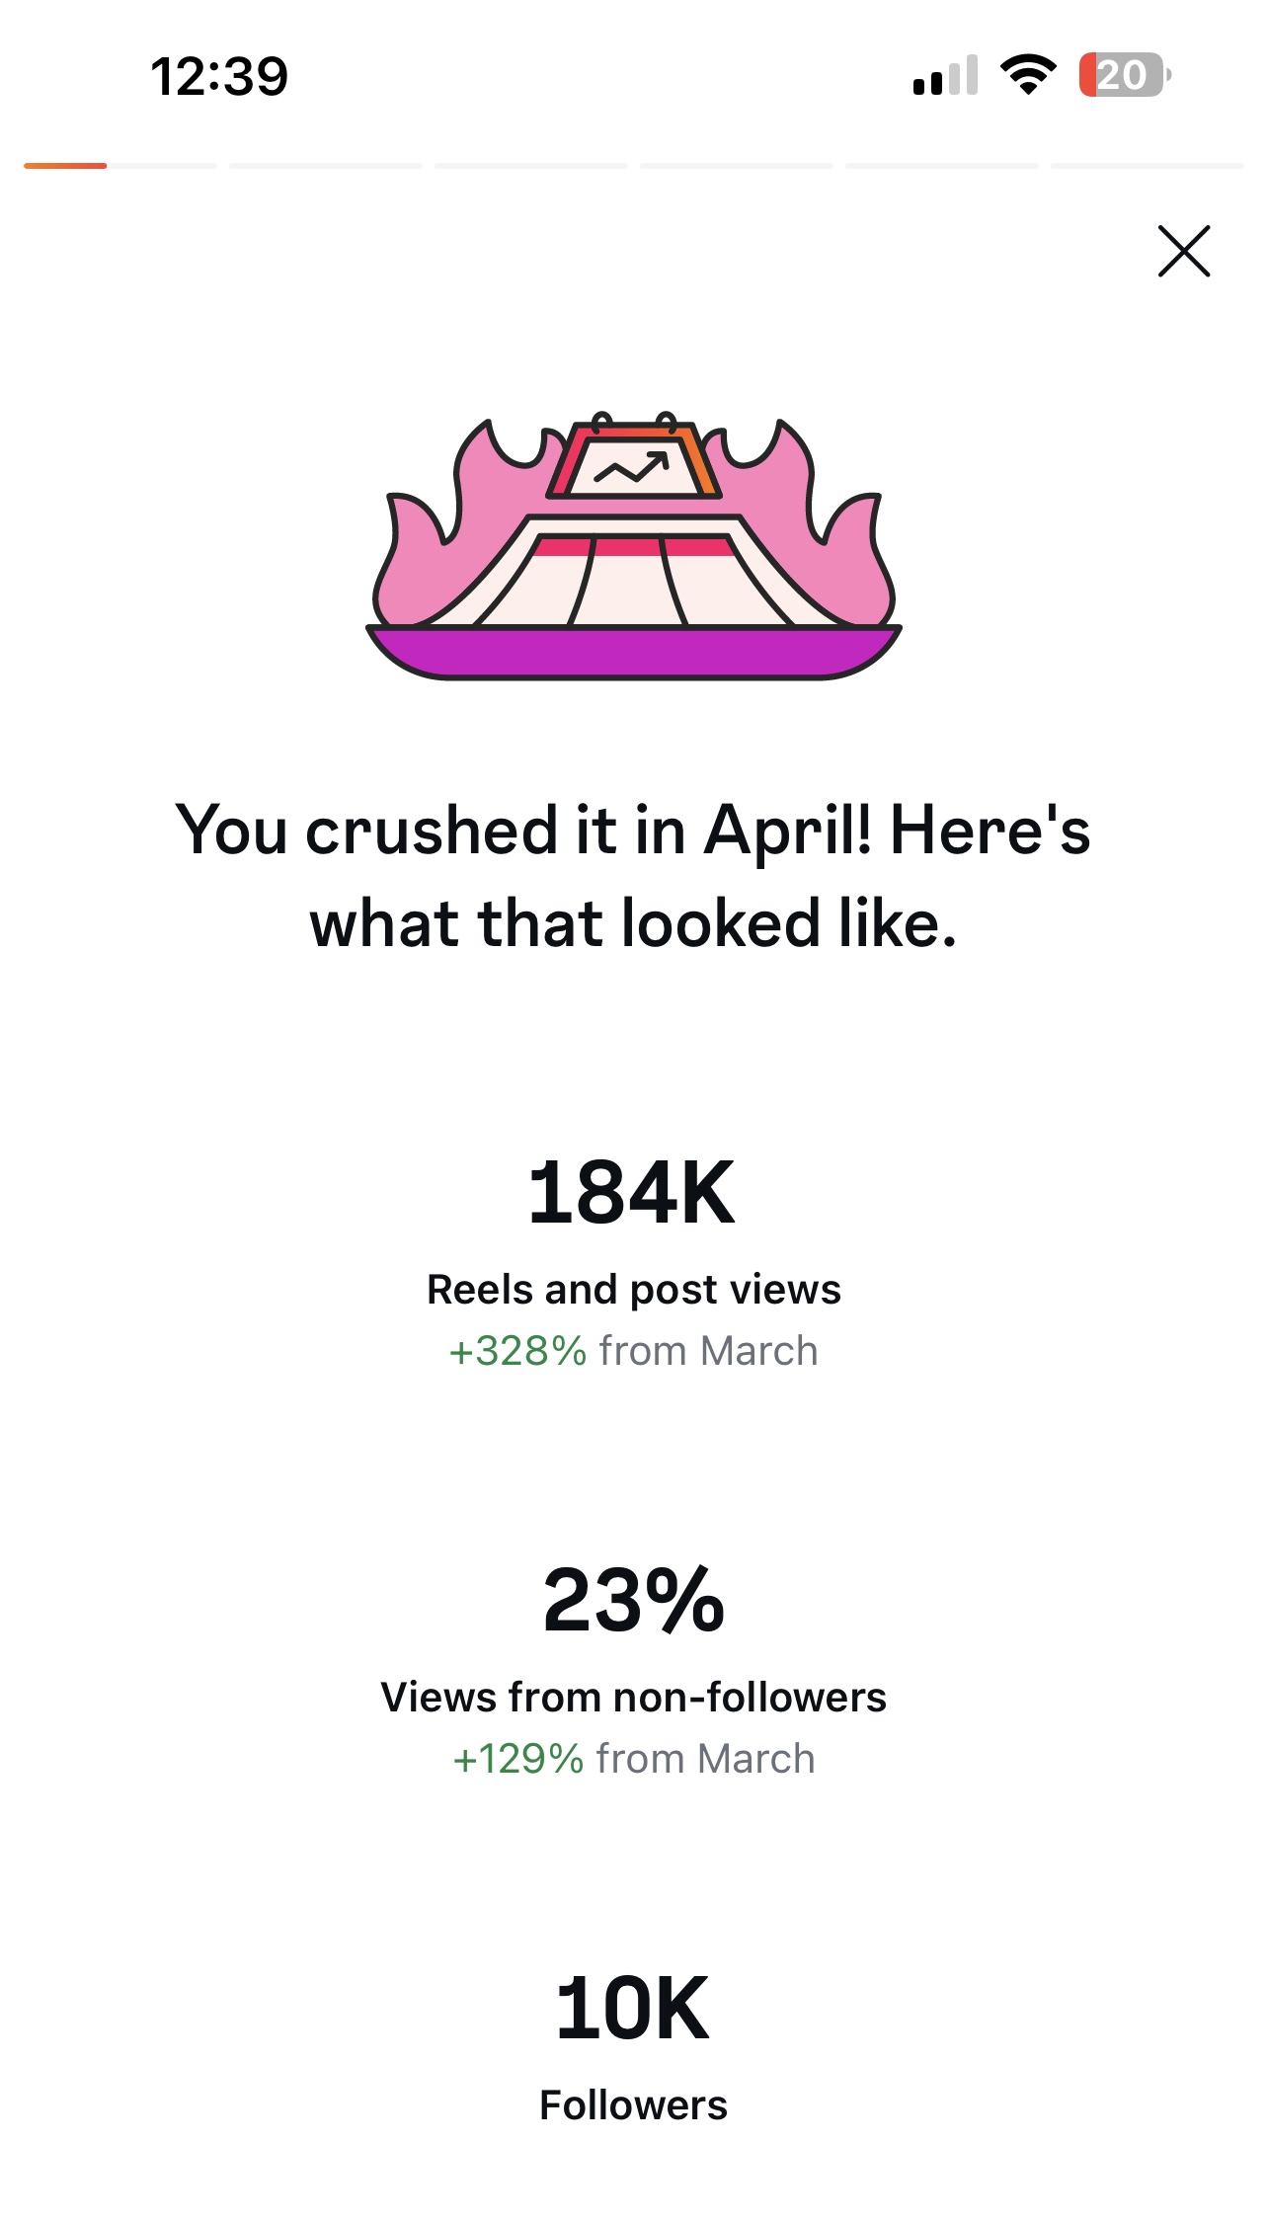Tap the +129% from March change text
This screenshot has width=1267, height=2221.
click(x=633, y=1758)
